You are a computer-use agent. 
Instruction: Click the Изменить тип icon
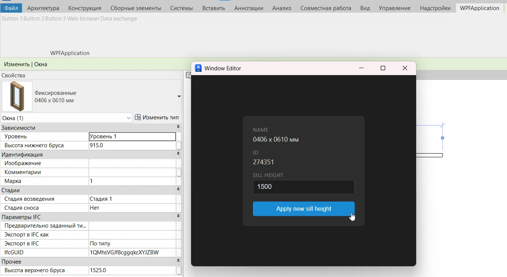tap(137, 117)
